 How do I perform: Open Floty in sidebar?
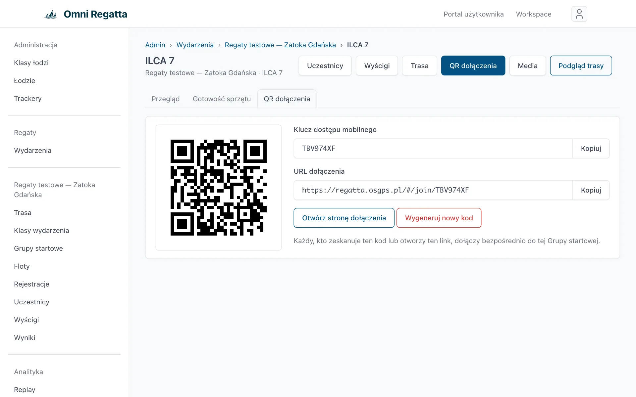click(22, 266)
